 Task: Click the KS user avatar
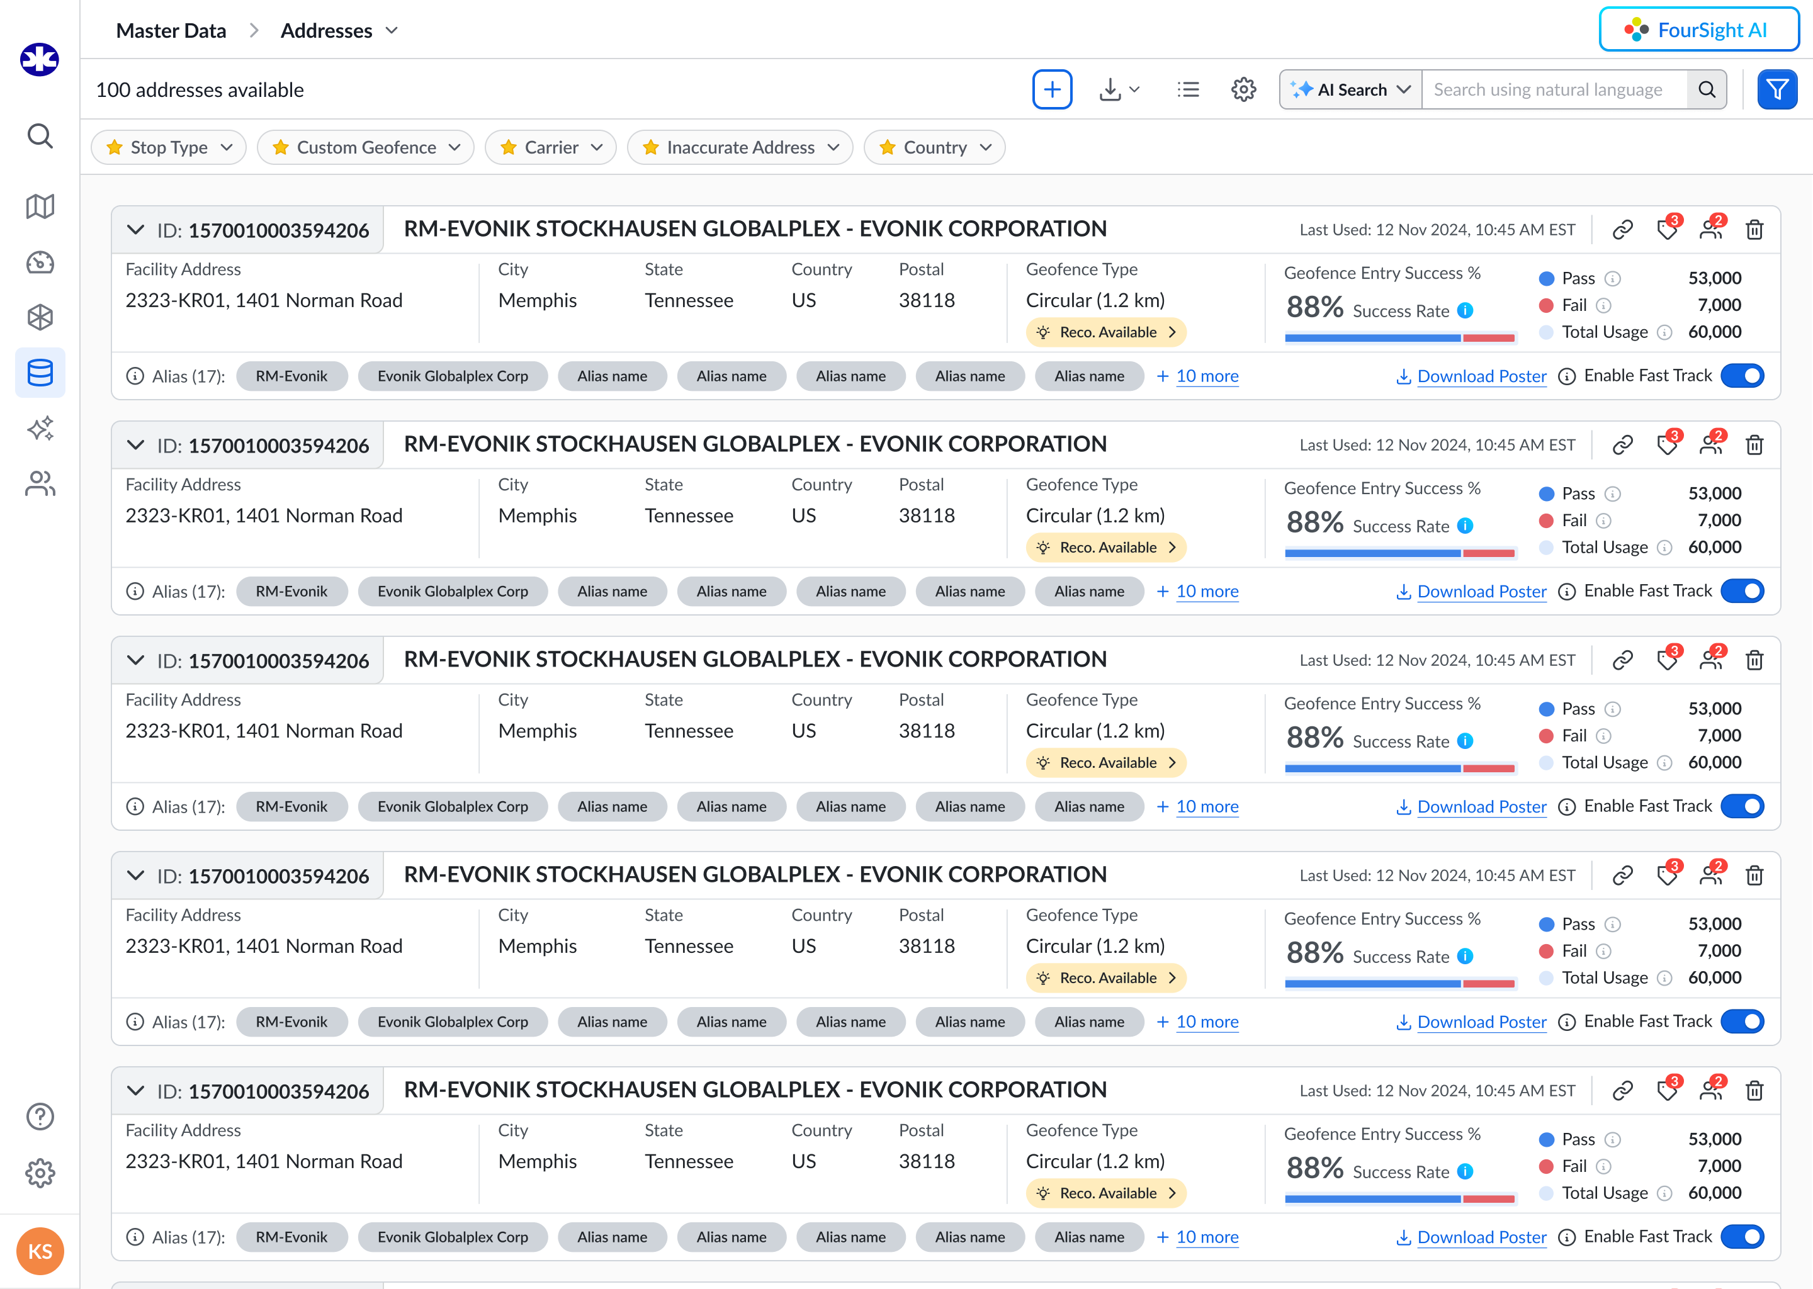[40, 1252]
